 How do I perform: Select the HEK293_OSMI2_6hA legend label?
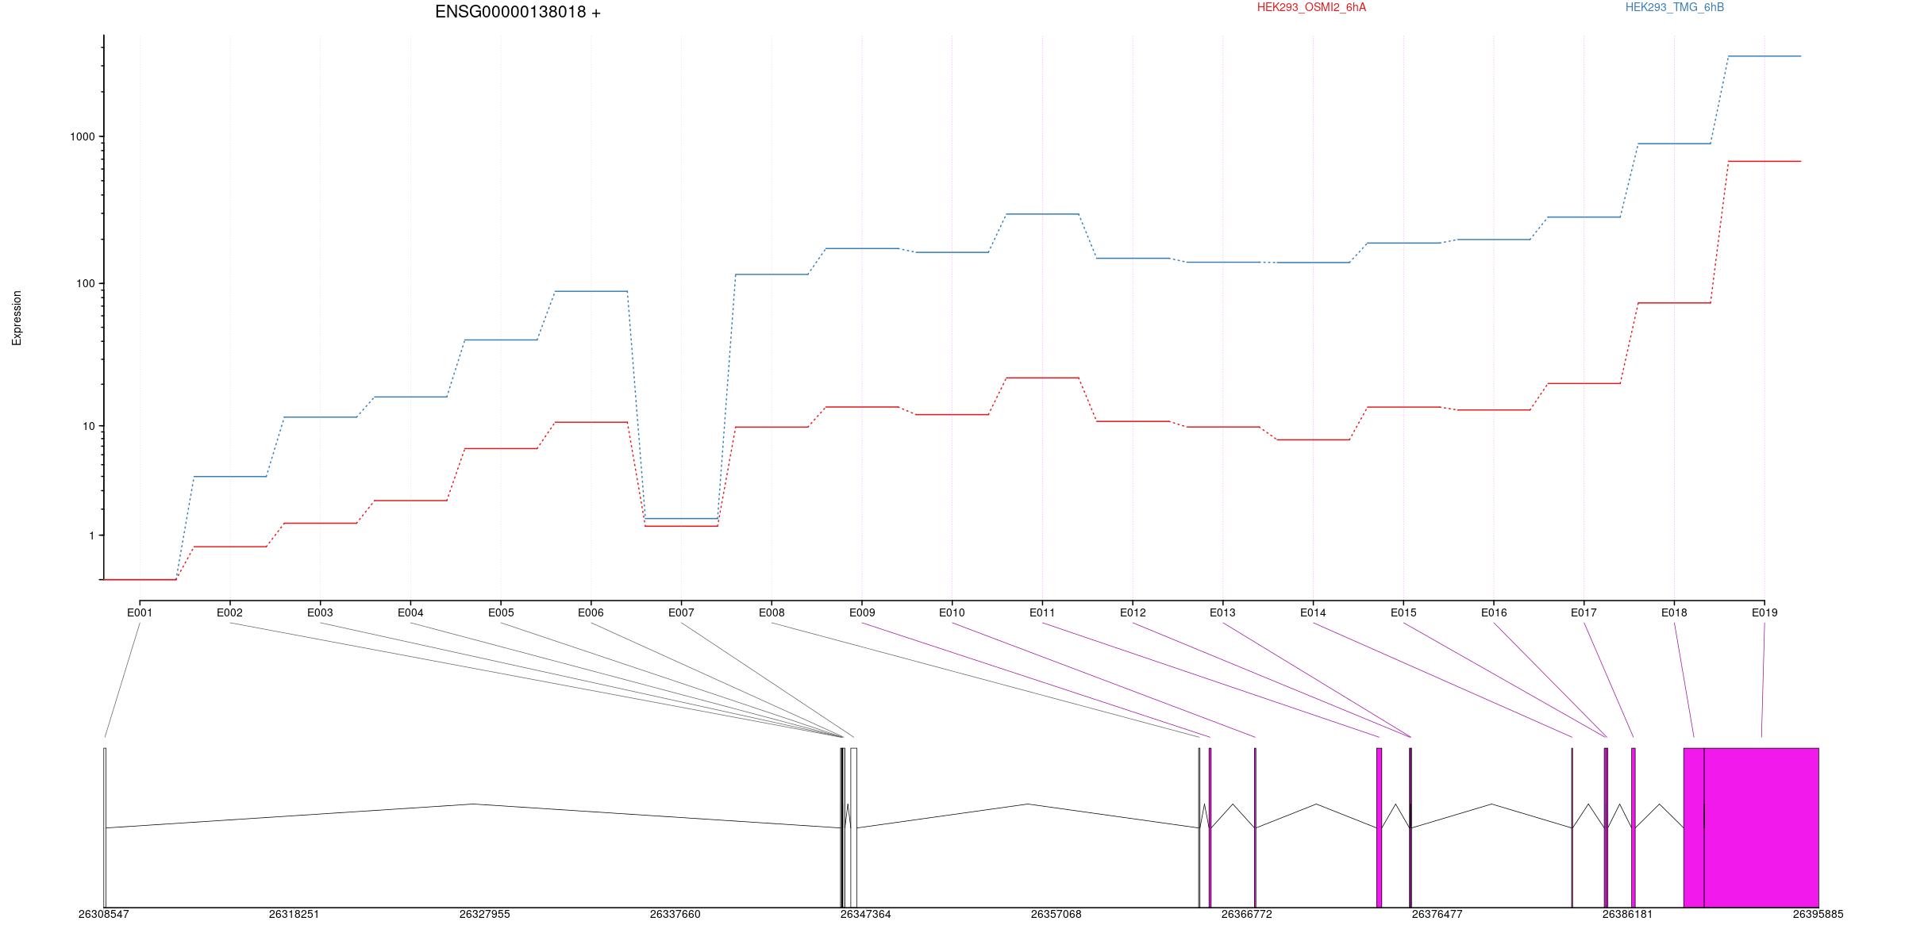(x=1311, y=7)
